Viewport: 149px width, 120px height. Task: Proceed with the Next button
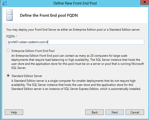click(115, 112)
